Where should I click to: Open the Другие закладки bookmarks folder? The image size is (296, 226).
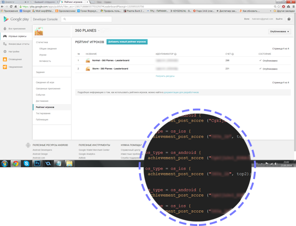(x=284, y=11)
